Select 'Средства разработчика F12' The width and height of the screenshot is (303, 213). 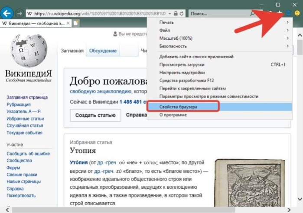pos(220,80)
